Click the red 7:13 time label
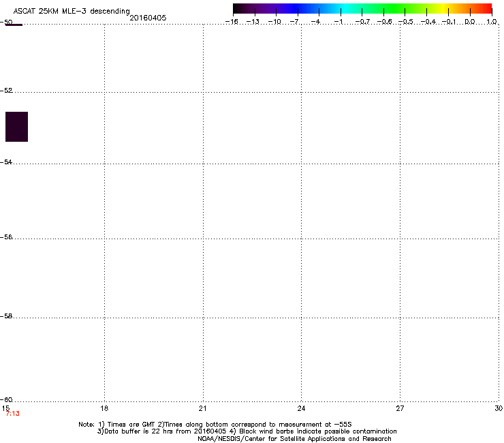Viewport: 504px width, 443px height. (x=12, y=414)
